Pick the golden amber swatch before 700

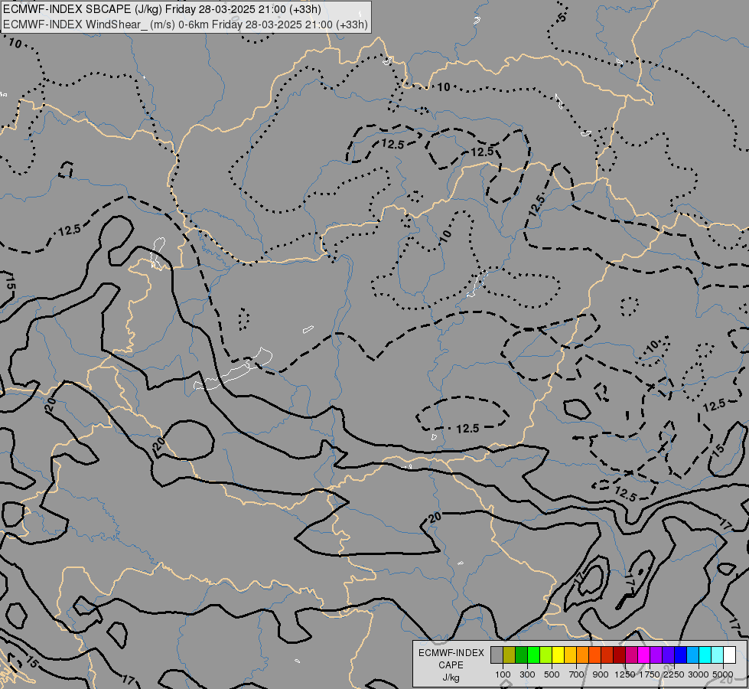click(570, 655)
